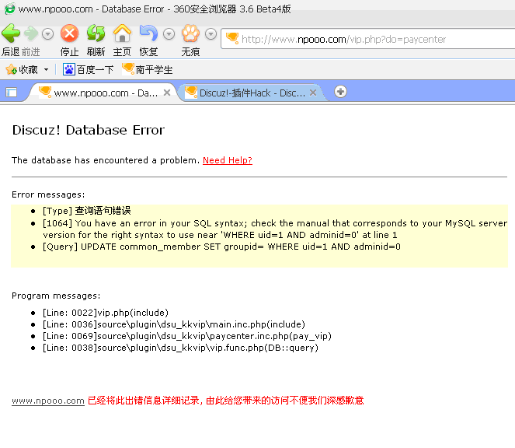The height and width of the screenshot is (448, 515).
Task: Click the [1064] SQL syntax error message
Action: 275,229
